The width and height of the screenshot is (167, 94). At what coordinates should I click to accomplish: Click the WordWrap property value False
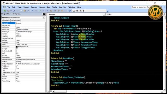18,81
